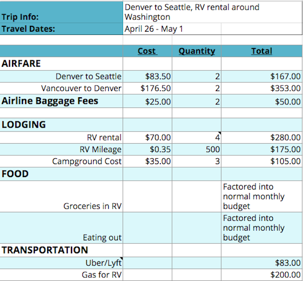Select the Campground Cost $35.00 cell

point(158,161)
